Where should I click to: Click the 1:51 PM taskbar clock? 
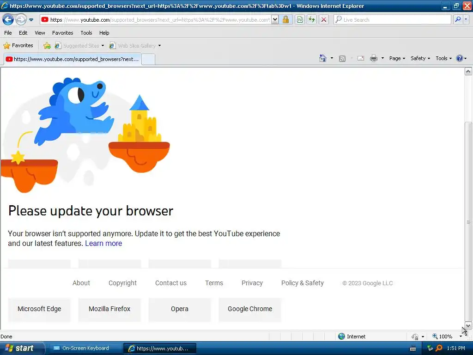click(x=456, y=348)
